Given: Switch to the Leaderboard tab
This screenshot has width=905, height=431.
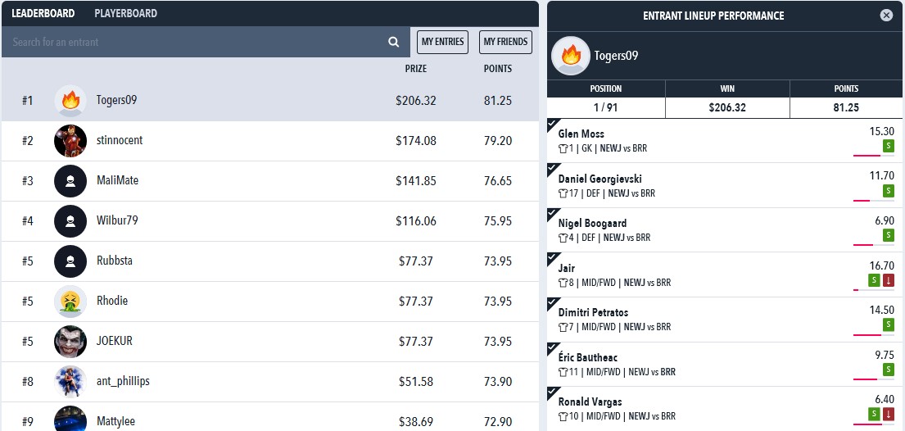Looking at the screenshot, I should pyautogui.click(x=43, y=13).
